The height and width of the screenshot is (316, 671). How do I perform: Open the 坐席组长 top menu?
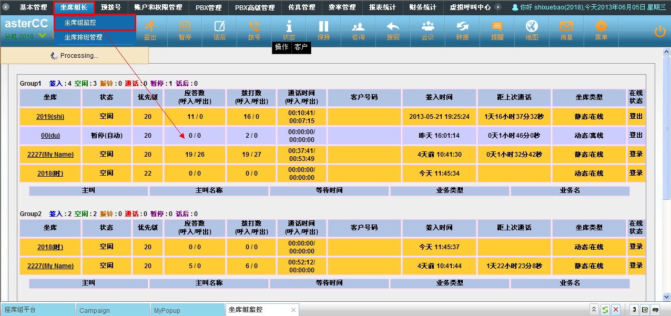click(74, 7)
